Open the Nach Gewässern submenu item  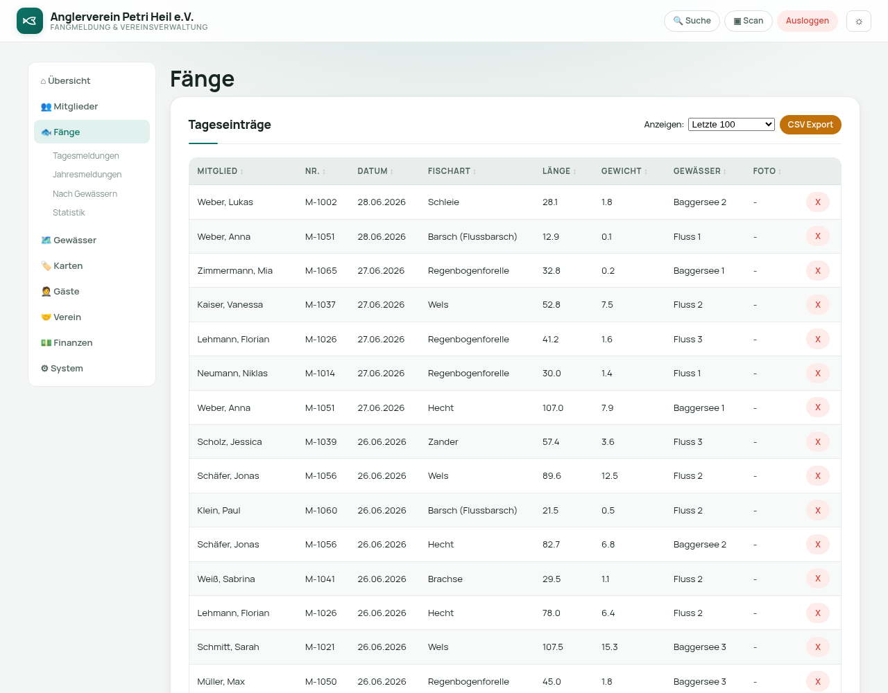(85, 194)
